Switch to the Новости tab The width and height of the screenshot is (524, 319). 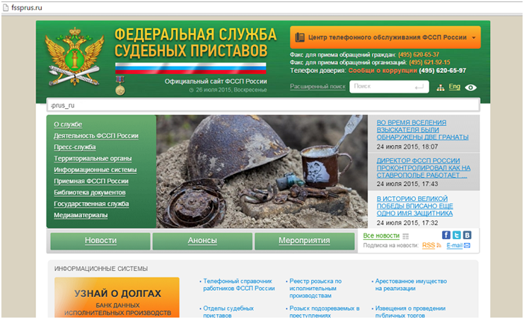pyautogui.click(x=100, y=240)
